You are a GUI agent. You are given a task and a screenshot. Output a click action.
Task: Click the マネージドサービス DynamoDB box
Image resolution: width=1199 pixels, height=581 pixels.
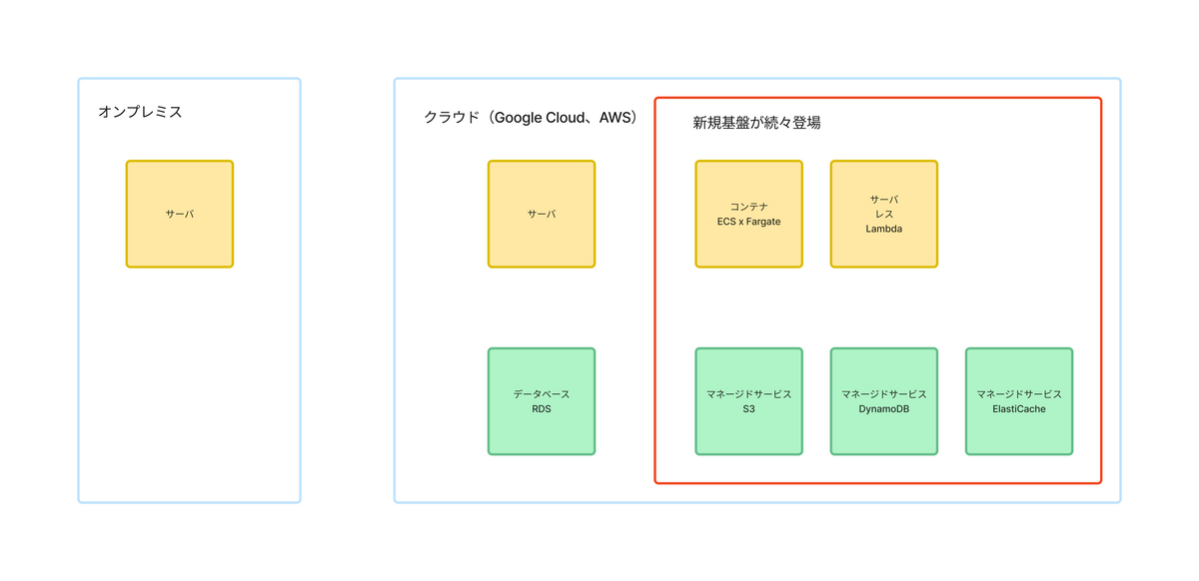pyautogui.click(x=884, y=401)
